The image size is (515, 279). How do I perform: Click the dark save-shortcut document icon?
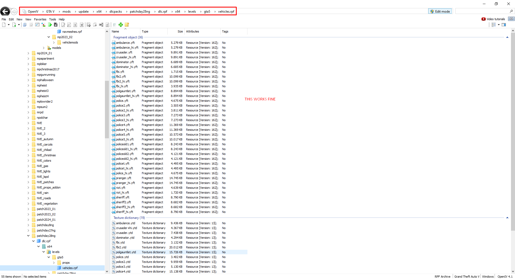click(x=56, y=25)
